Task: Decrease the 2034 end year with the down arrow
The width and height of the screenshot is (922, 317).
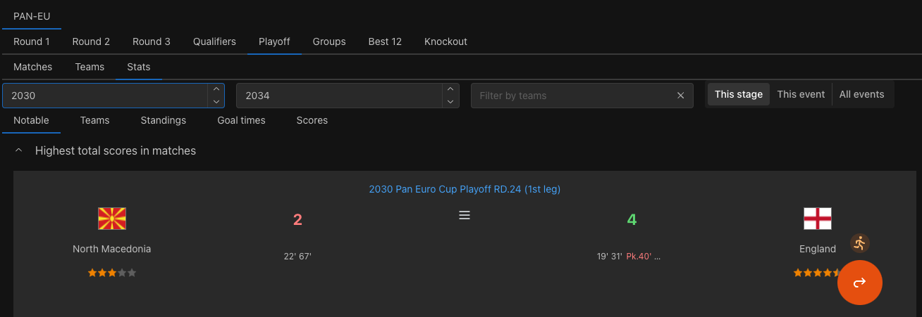Action: pyautogui.click(x=450, y=102)
